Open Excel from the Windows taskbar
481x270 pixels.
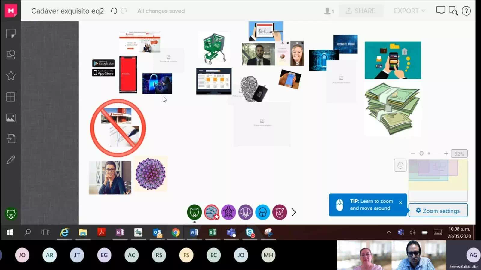click(213, 232)
